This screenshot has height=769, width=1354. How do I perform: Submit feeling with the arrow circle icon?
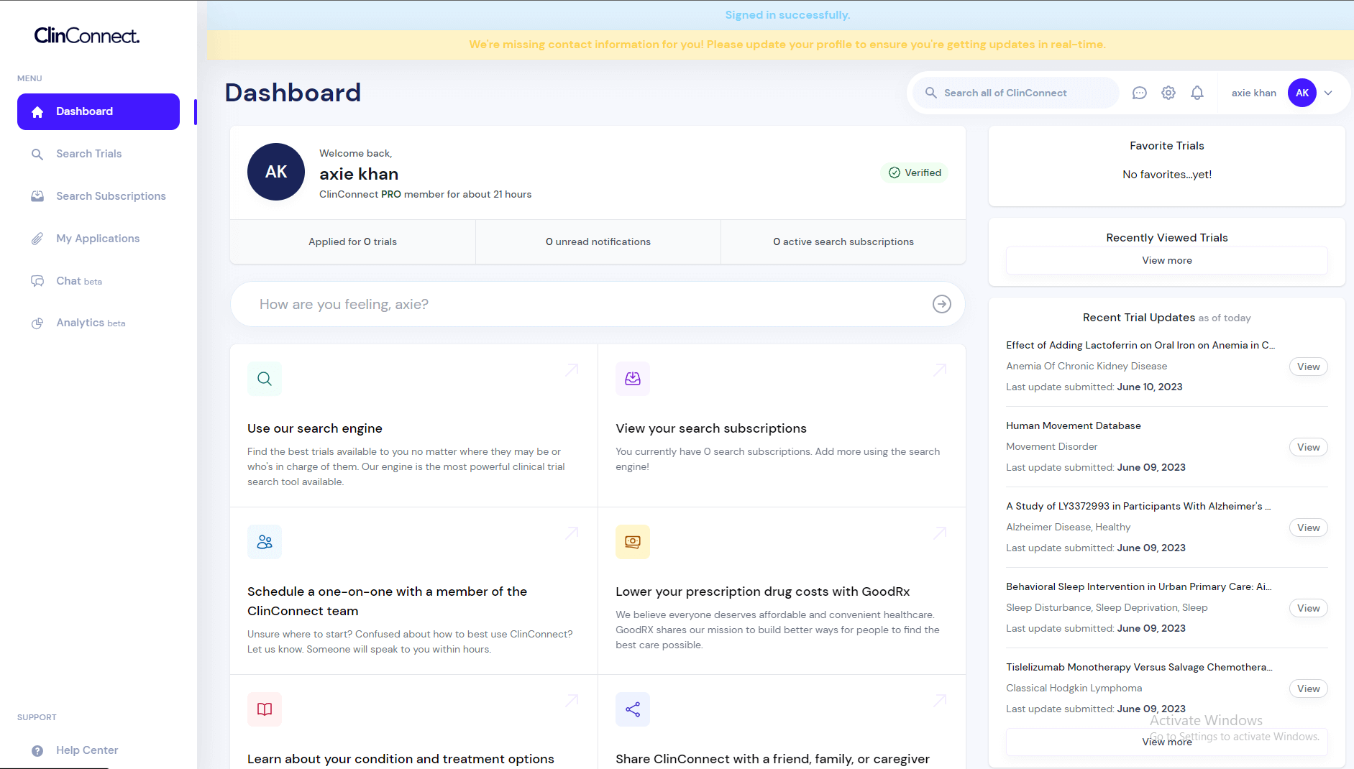point(941,304)
